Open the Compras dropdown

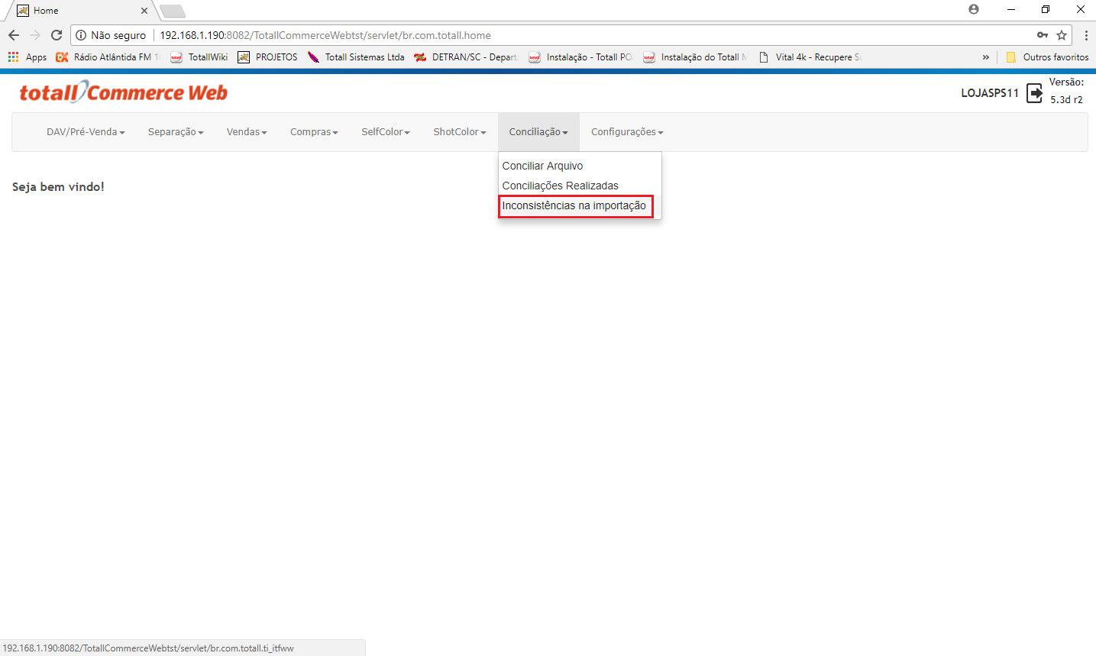pos(314,132)
